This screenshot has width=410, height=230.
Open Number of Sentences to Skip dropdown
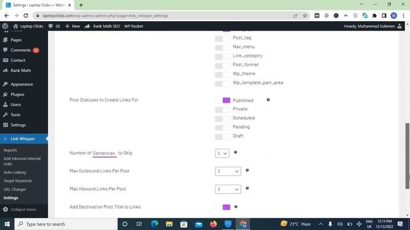pyautogui.click(x=222, y=153)
